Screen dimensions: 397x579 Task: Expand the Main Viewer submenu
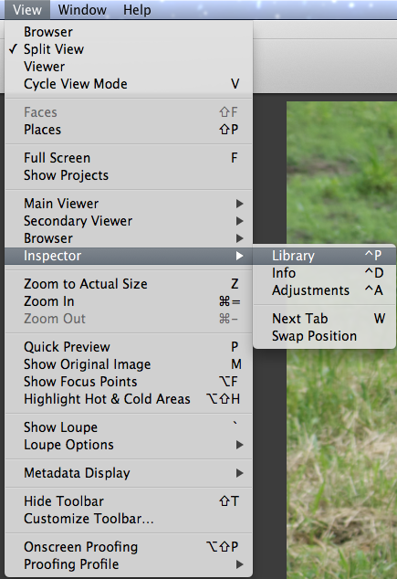tap(129, 204)
